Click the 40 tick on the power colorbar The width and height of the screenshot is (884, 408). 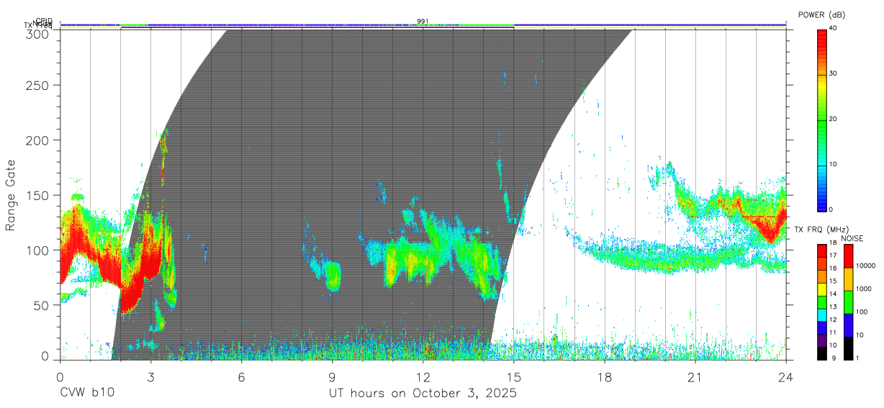(x=833, y=28)
